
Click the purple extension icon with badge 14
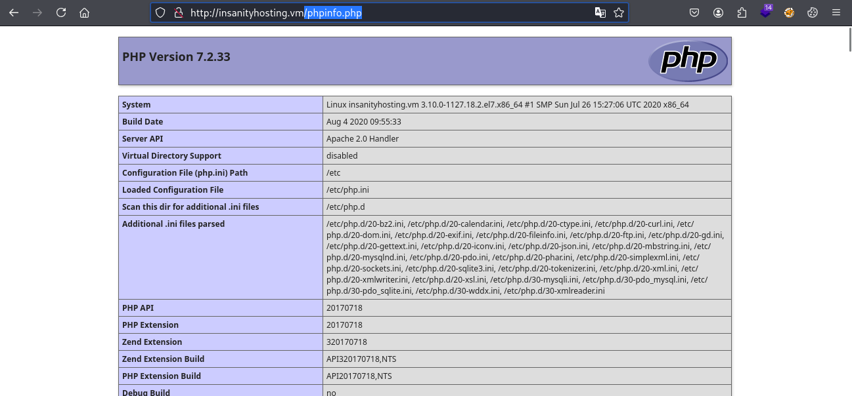pyautogui.click(x=766, y=12)
